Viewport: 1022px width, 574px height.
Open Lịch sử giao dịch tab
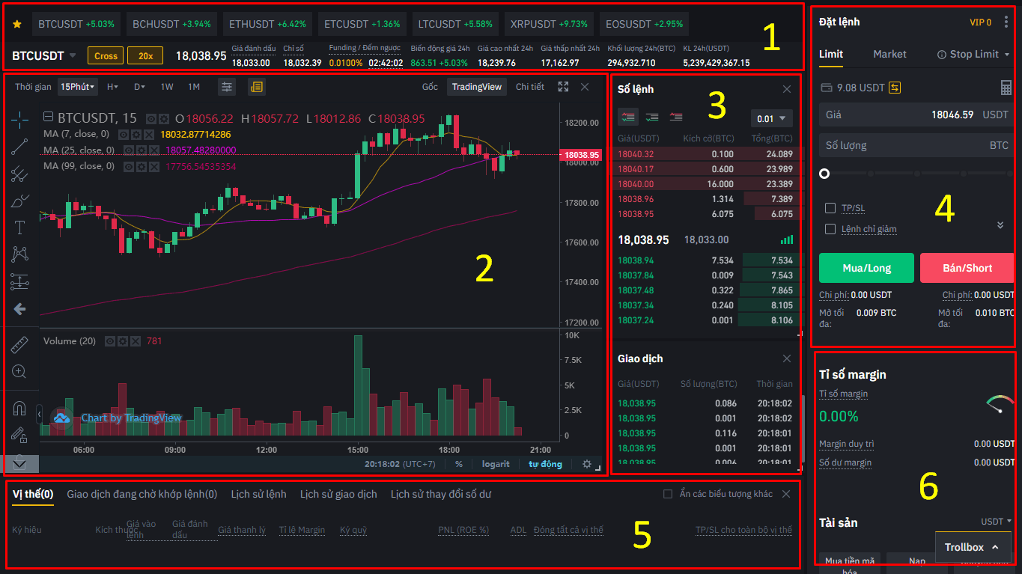(338, 494)
